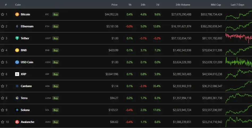Sort coins by 7d change header

(x=157, y=5)
